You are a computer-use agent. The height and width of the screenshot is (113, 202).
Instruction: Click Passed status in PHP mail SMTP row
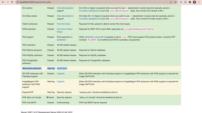click(x=50, y=103)
